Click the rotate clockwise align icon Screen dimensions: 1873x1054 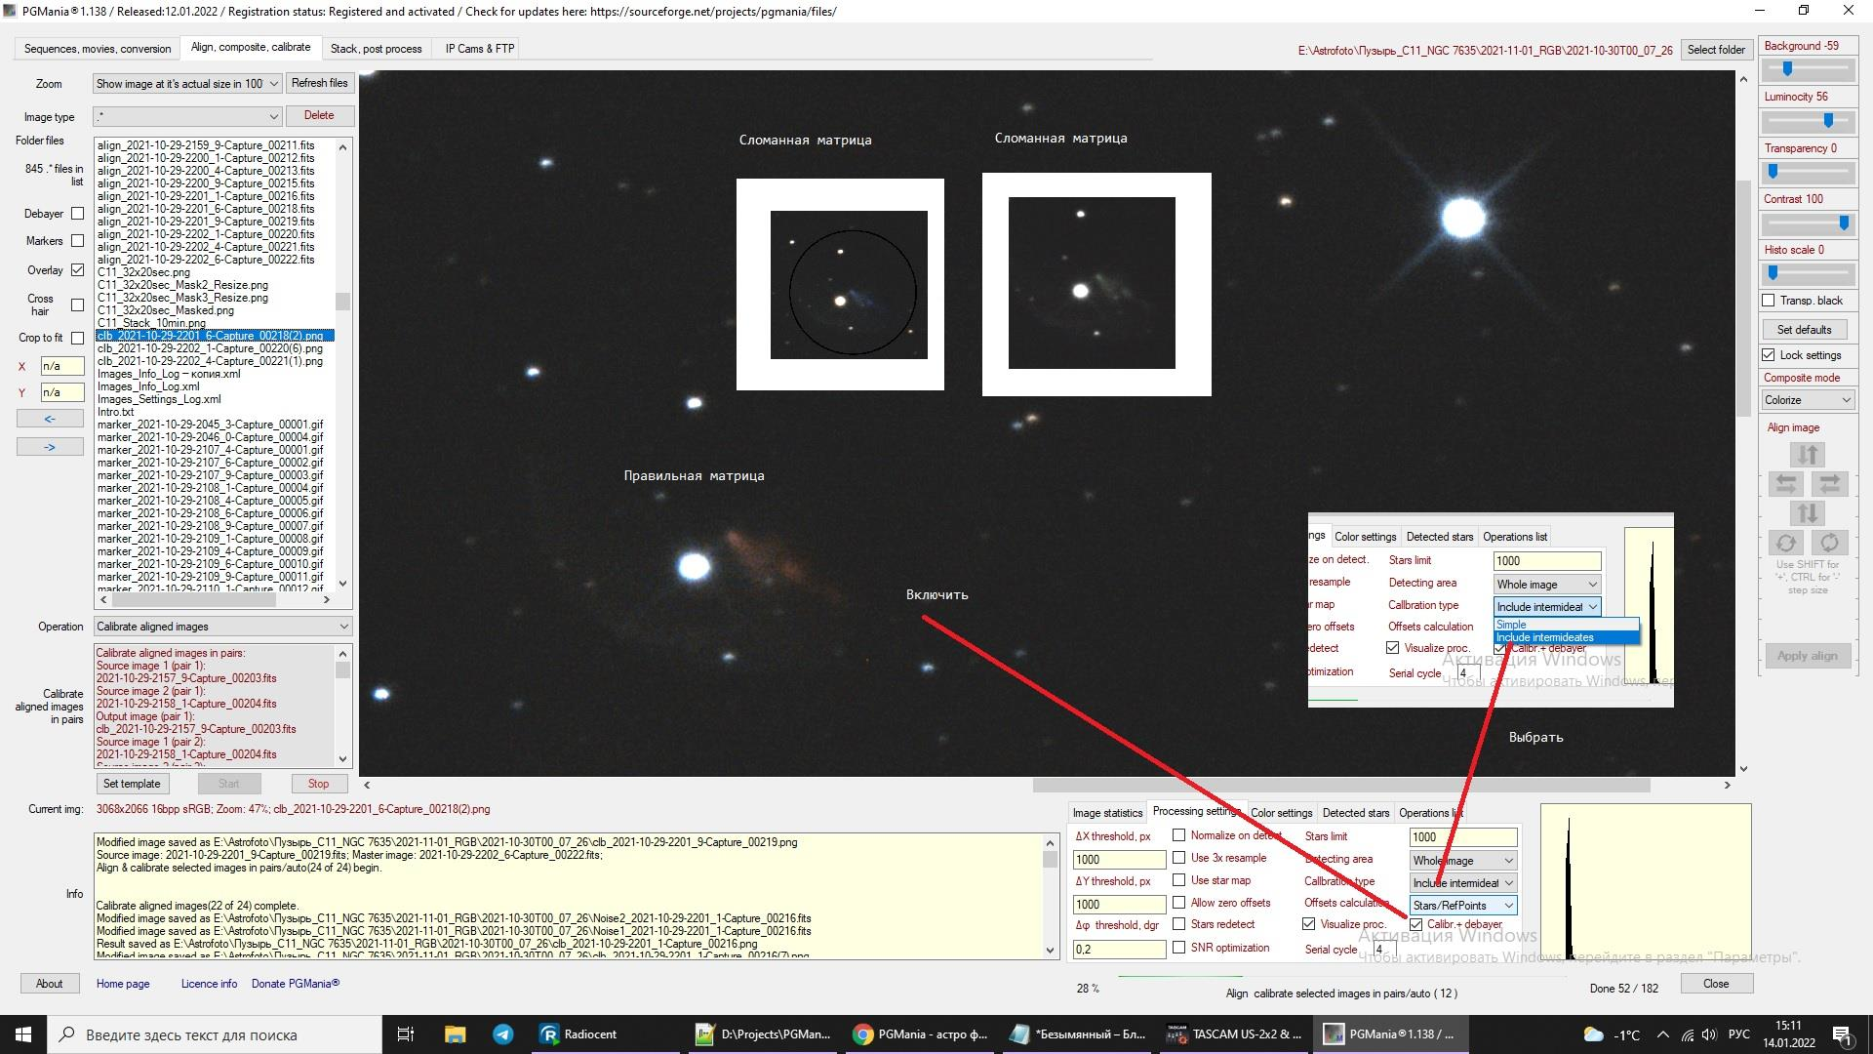pyautogui.click(x=1829, y=543)
